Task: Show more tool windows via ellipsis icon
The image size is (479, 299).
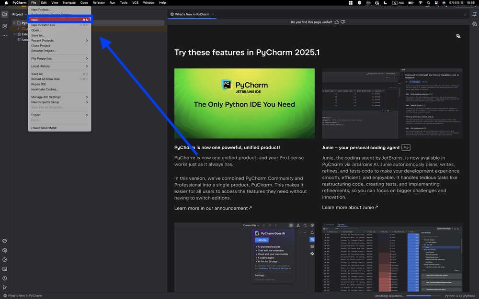Action: (5, 36)
